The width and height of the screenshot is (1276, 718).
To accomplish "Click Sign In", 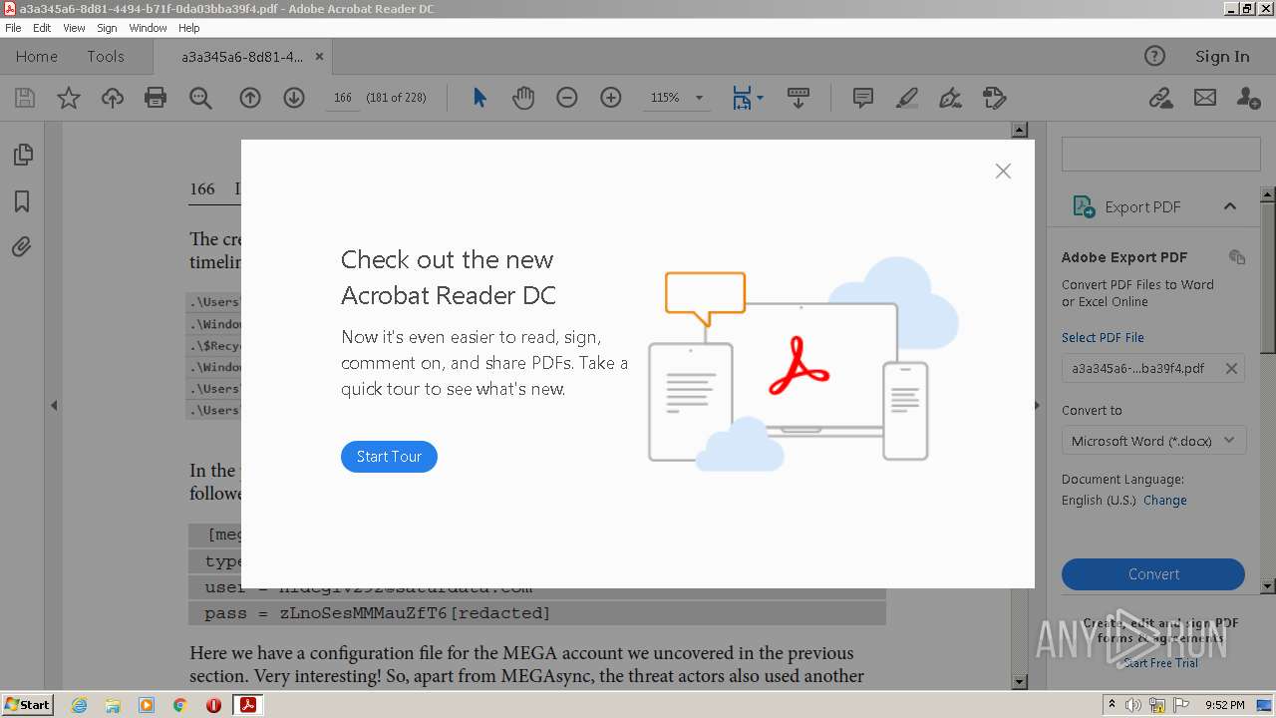I will [1222, 57].
